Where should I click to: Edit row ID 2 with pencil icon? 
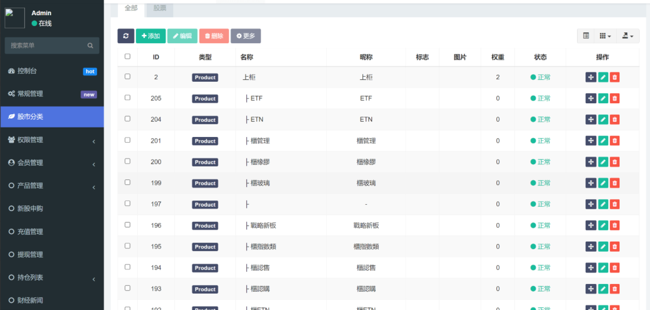pyautogui.click(x=603, y=77)
